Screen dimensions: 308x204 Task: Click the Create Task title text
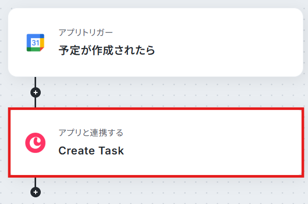click(x=91, y=151)
